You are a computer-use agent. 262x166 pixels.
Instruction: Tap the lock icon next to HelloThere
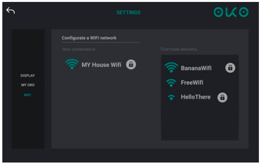tap(222, 98)
